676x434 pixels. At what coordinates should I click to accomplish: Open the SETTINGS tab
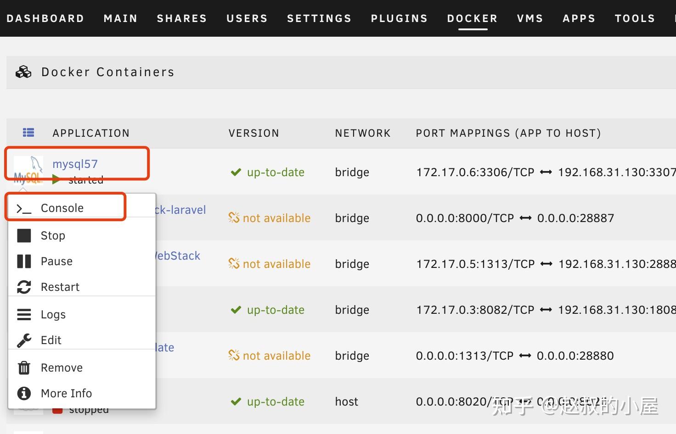click(x=319, y=18)
